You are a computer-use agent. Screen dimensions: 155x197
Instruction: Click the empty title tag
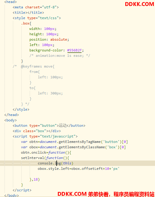(28, 13)
